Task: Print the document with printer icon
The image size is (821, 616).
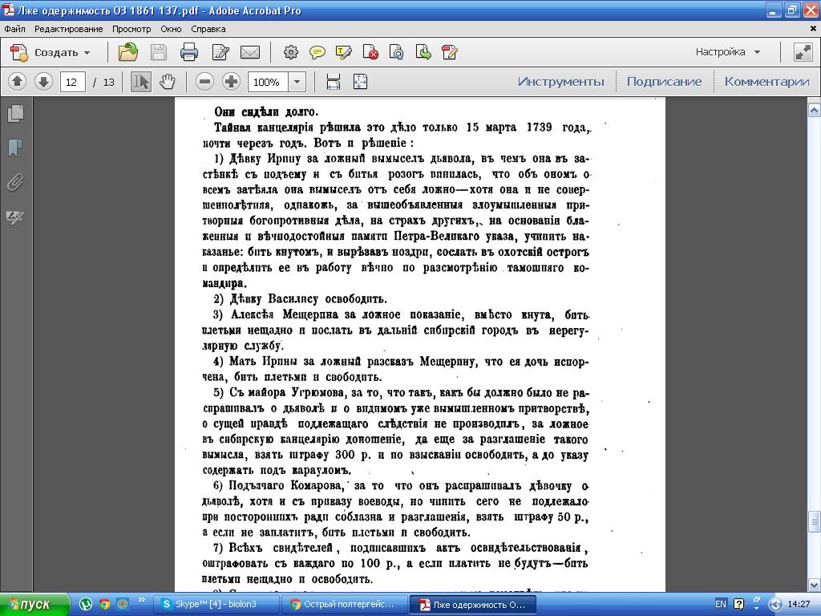Action: click(x=189, y=52)
